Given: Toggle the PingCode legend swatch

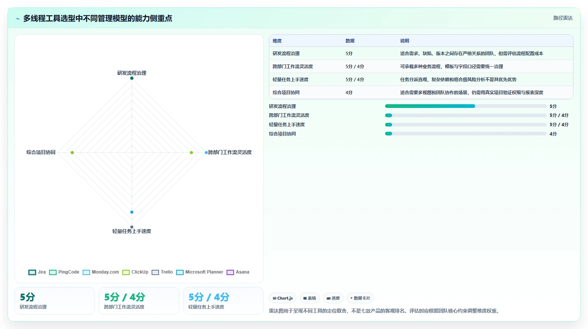Looking at the screenshot, I should point(53,272).
